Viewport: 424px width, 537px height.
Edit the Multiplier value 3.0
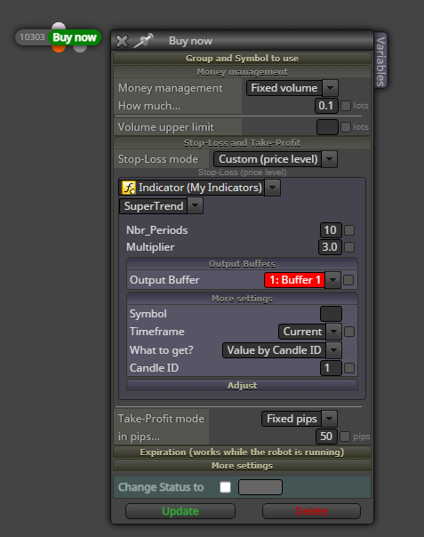tap(330, 247)
